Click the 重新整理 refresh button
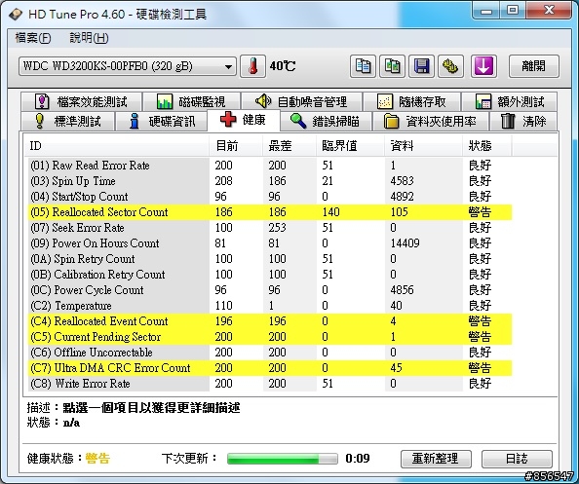The width and height of the screenshot is (579, 484). point(436,459)
